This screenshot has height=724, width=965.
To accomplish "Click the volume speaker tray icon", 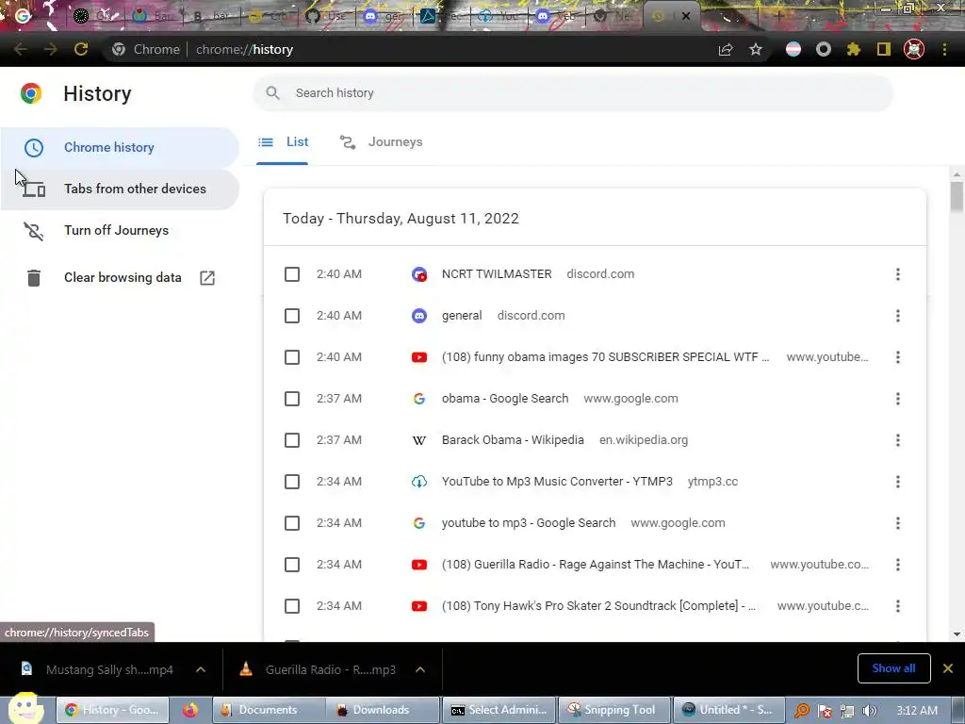I will point(870,711).
